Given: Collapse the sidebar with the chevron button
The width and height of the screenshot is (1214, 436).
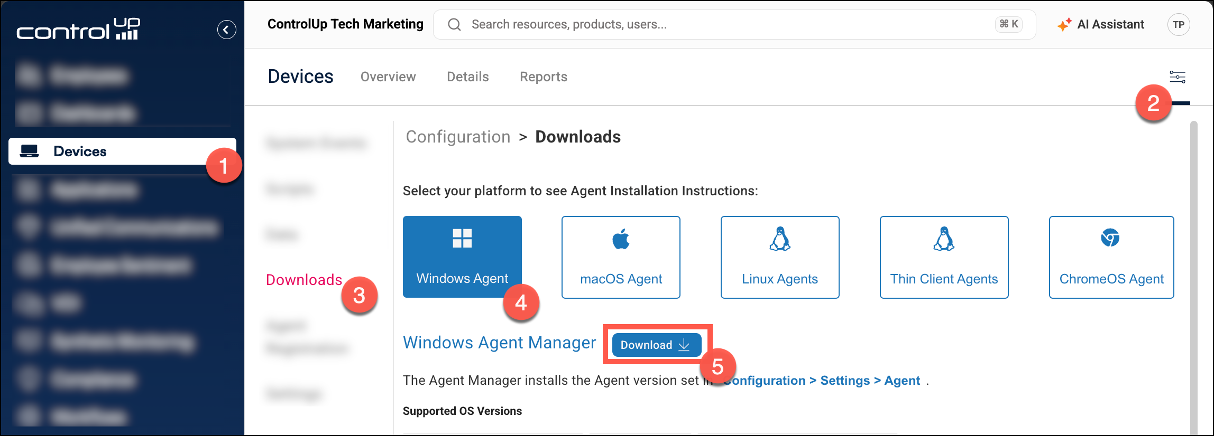Looking at the screenshot, I should 226,30.
